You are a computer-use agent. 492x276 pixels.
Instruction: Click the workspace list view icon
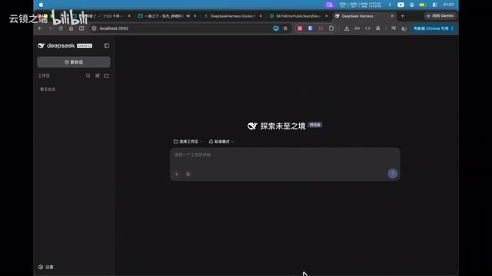[98, 76]
